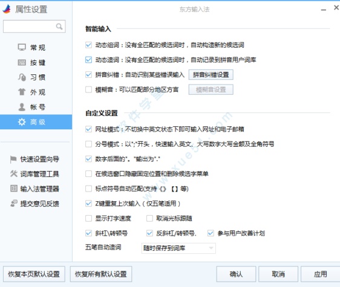Select the 高级 tab
340x287 pixels.
click(x=36, y=122)
